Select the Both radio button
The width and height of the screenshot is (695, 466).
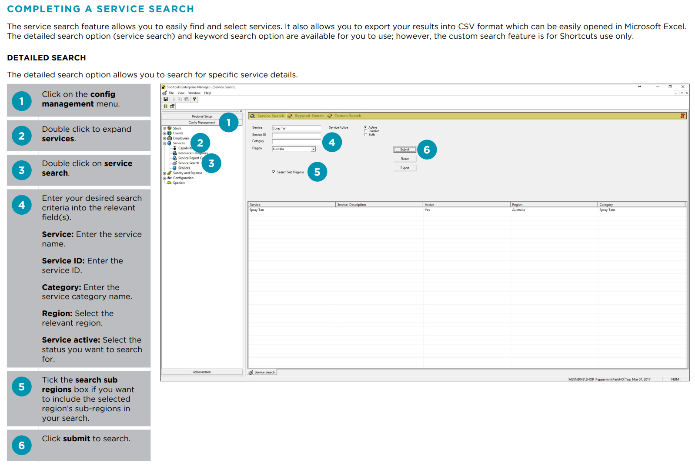pyautogui.click(x=365, y=135)
